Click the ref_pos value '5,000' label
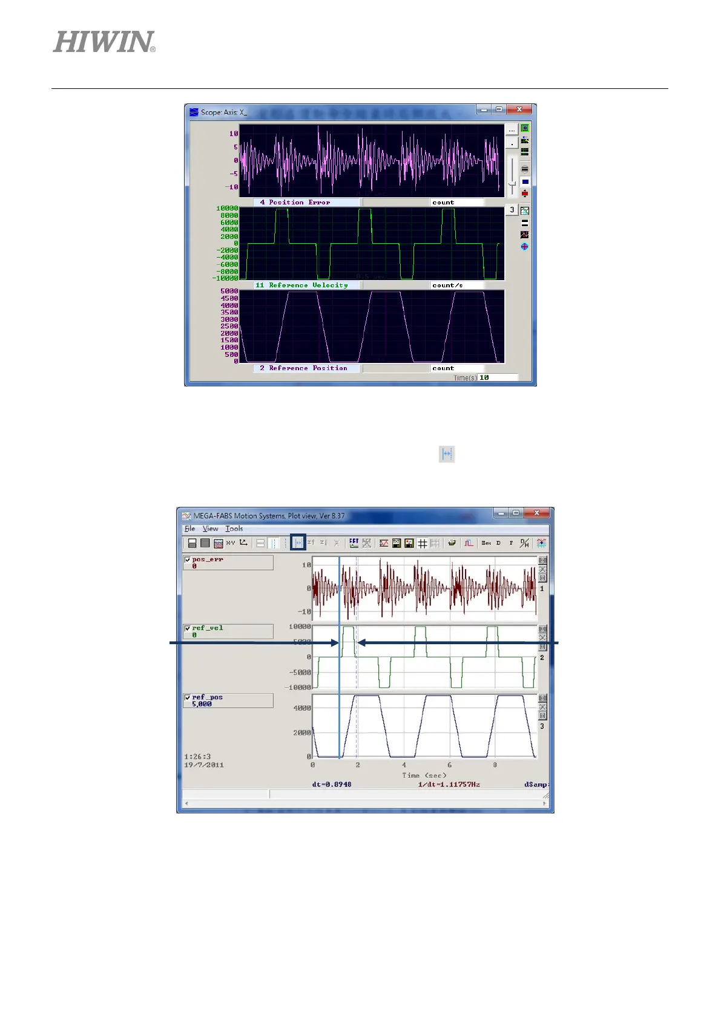The width and height of the screenshot is (721, 1018). [202, 704]
